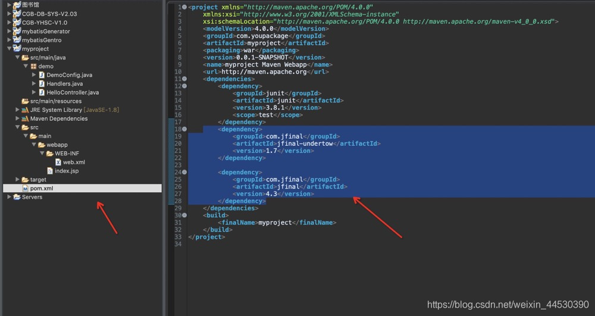Click the src folder icon
This screenshot has height=316, width=595.
point(25,127)
